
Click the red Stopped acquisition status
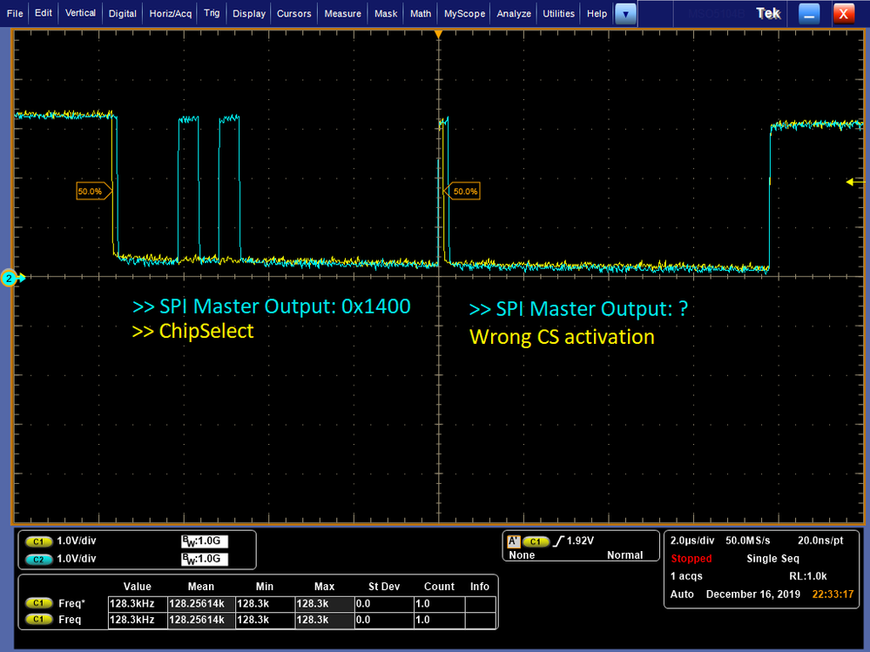[691, 558]
